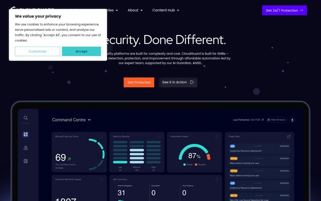Click the green trend arrow next to 69

click(x=69, y=159)
